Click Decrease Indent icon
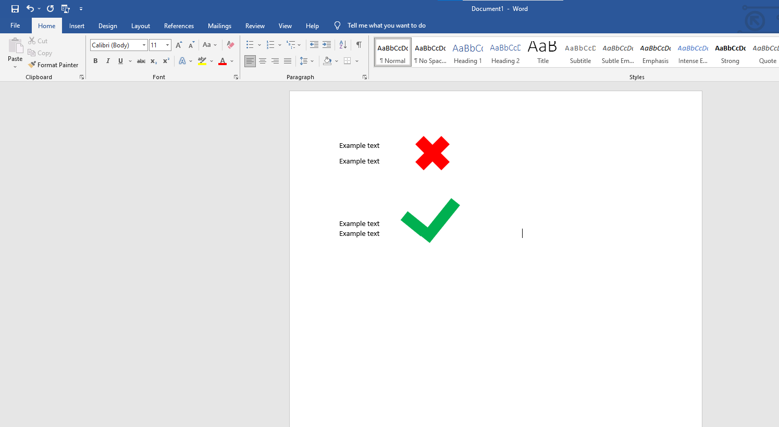779x427 pixels. pos(314,45)
